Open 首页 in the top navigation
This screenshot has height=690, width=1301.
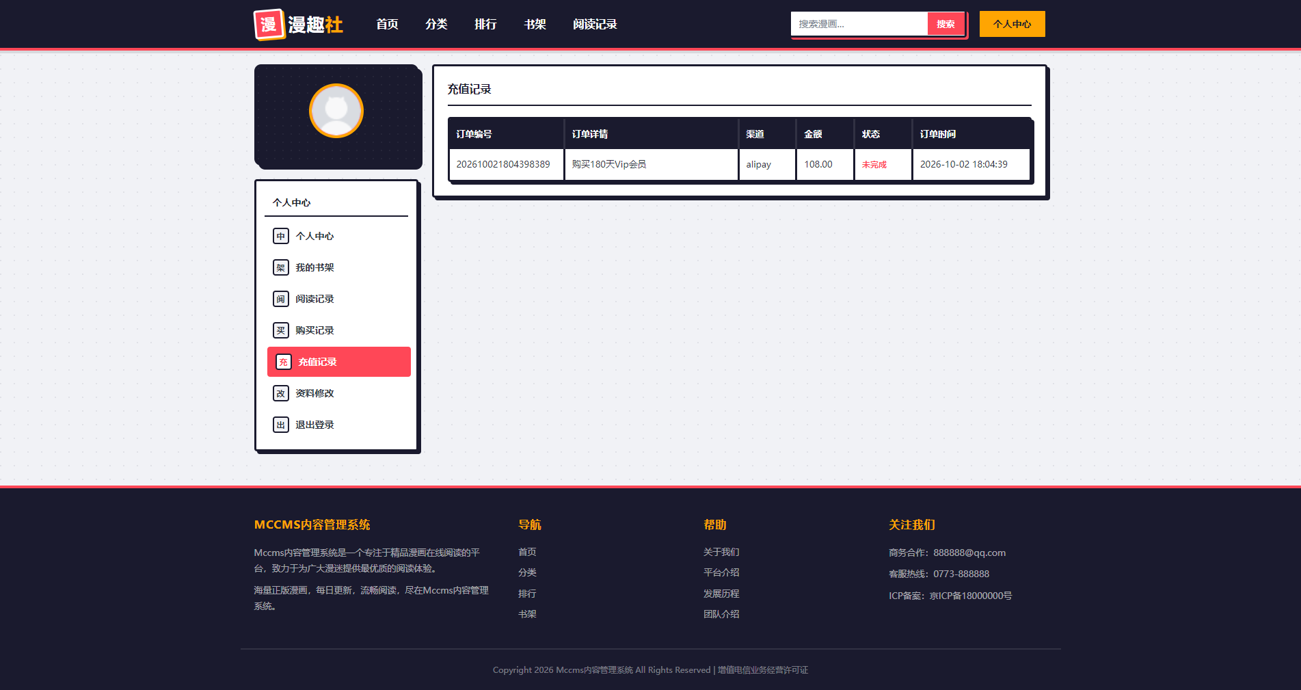point(387,24)
